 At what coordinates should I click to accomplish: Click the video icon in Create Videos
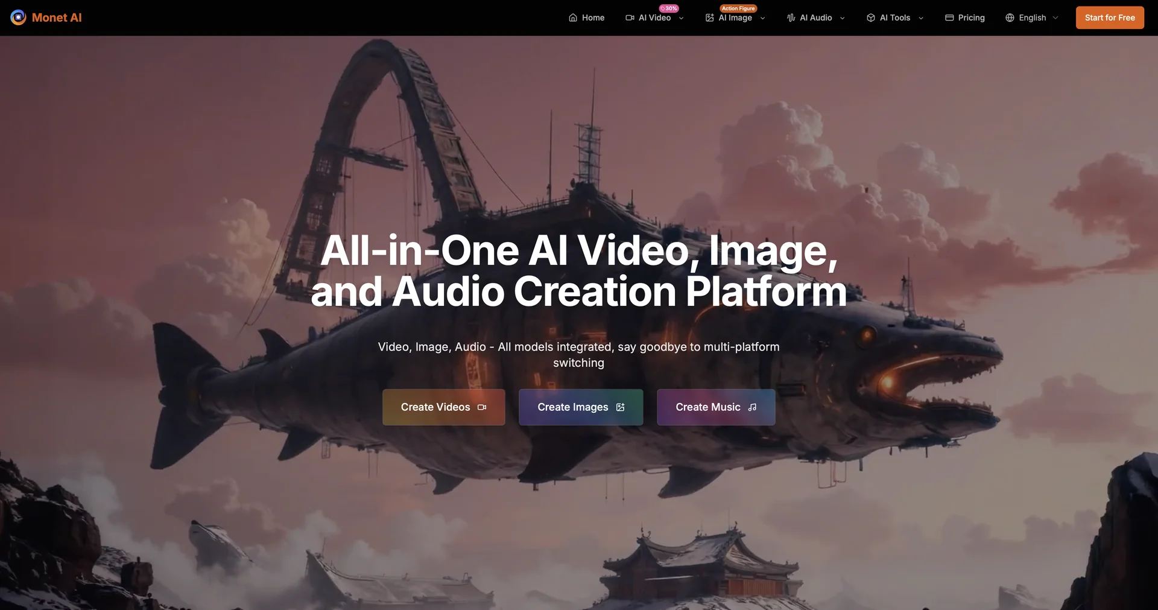click(482, 407)
